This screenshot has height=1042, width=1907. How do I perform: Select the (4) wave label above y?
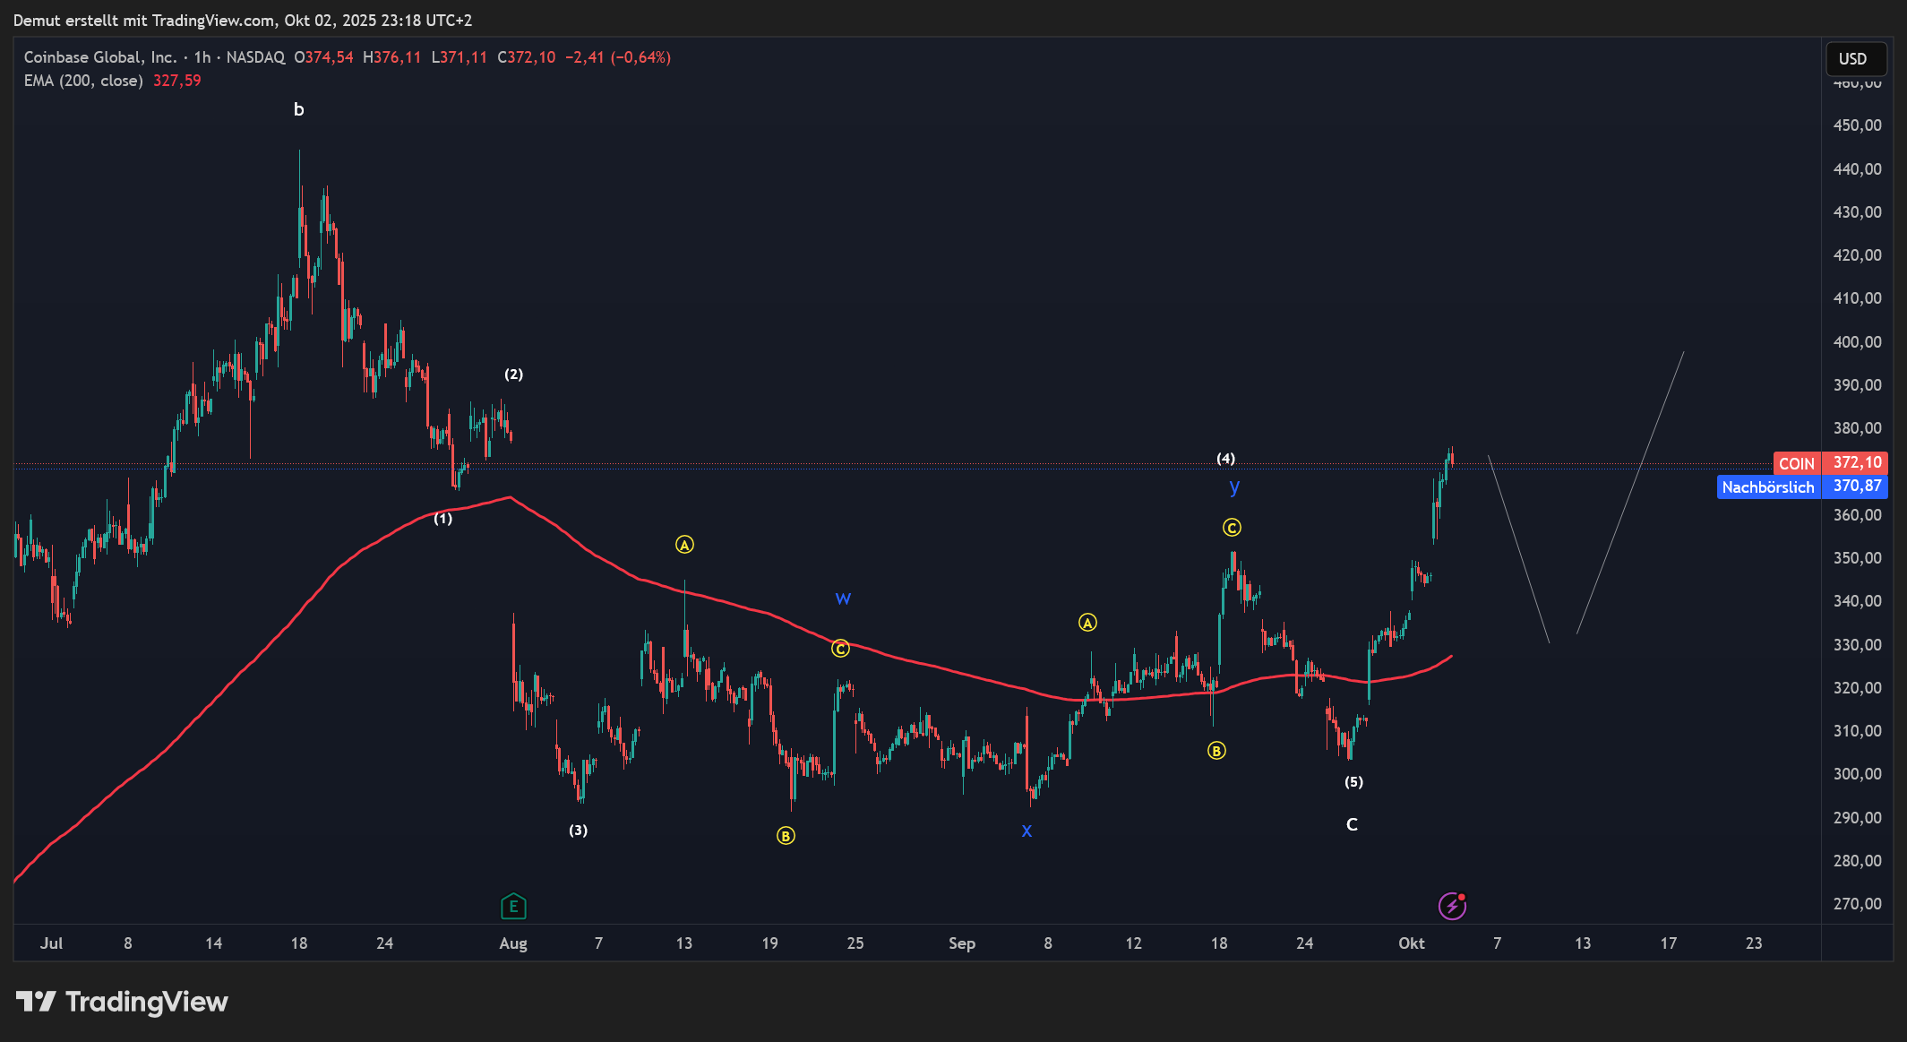click(1225, 459)
